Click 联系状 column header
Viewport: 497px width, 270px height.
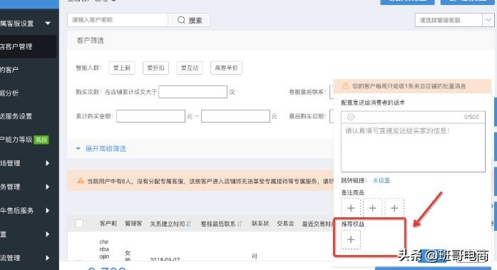[x=260, y=224]
